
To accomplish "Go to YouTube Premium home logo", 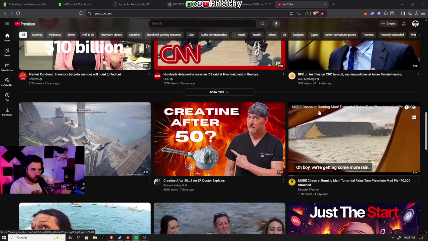I will tap(25, 24).
